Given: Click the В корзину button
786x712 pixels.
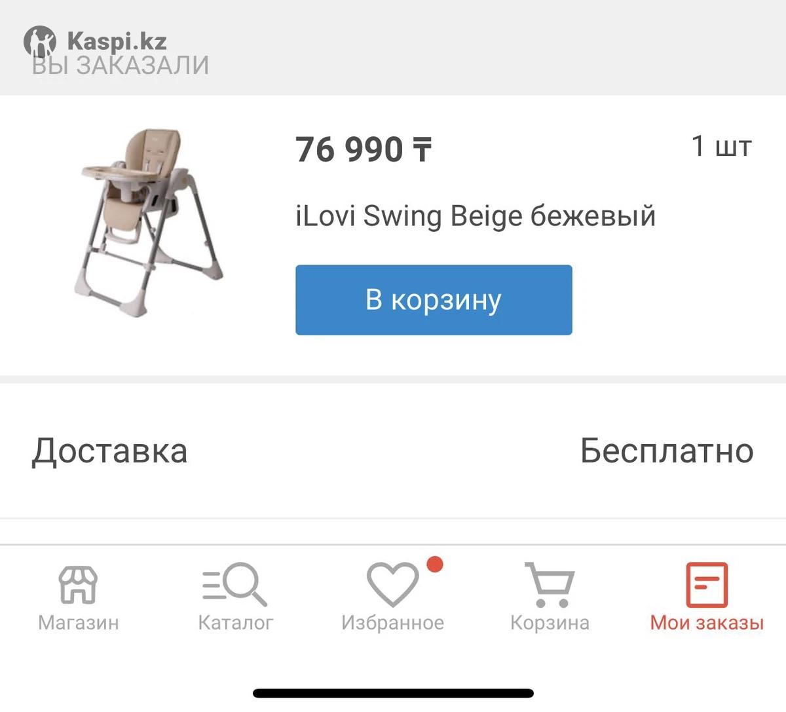Looking at the screenshot, I should click(x=434, y=300).
